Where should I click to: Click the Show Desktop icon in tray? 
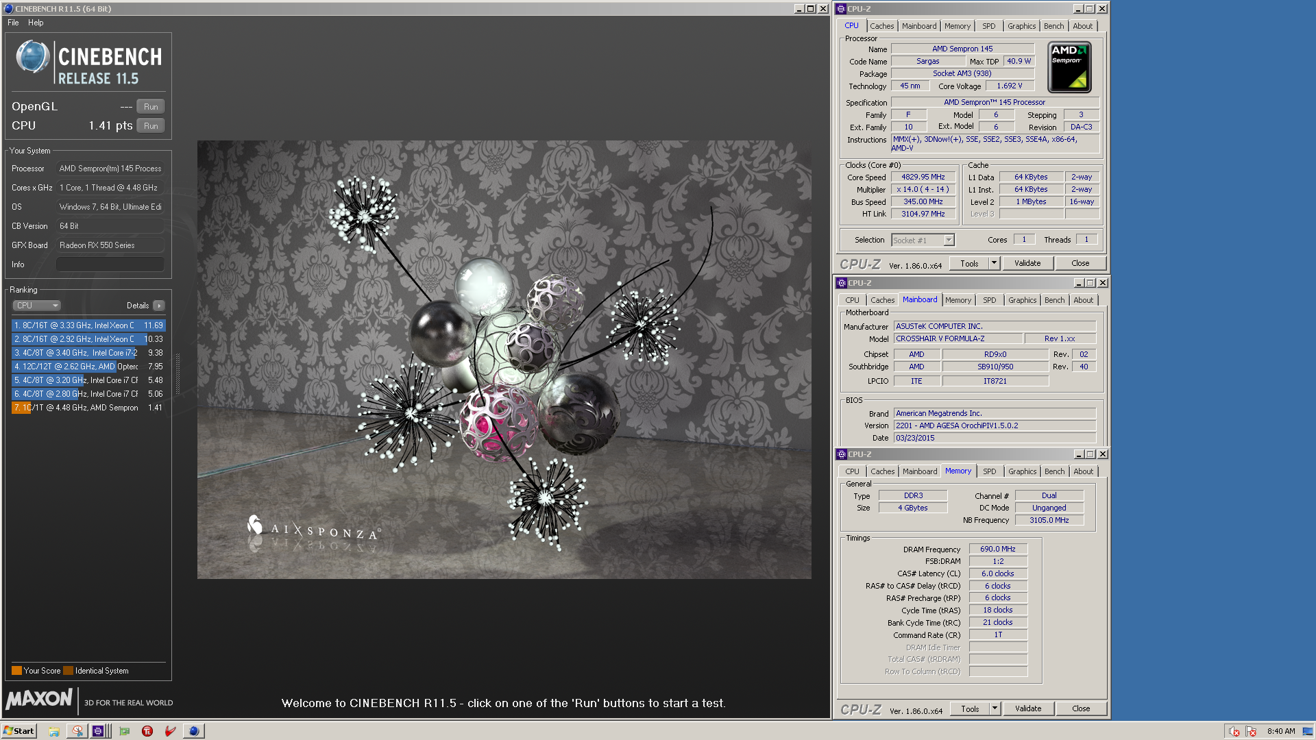point(1307,731)
